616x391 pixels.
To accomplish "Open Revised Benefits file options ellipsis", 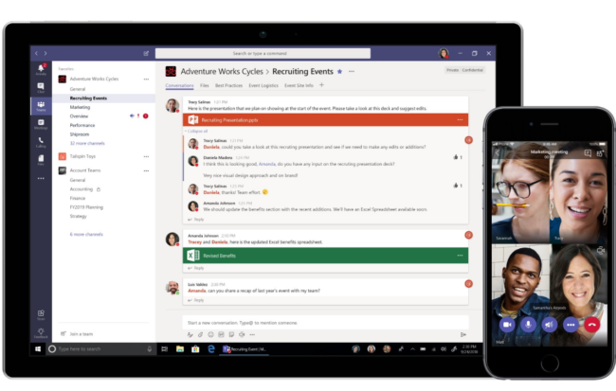I will 460,256.
